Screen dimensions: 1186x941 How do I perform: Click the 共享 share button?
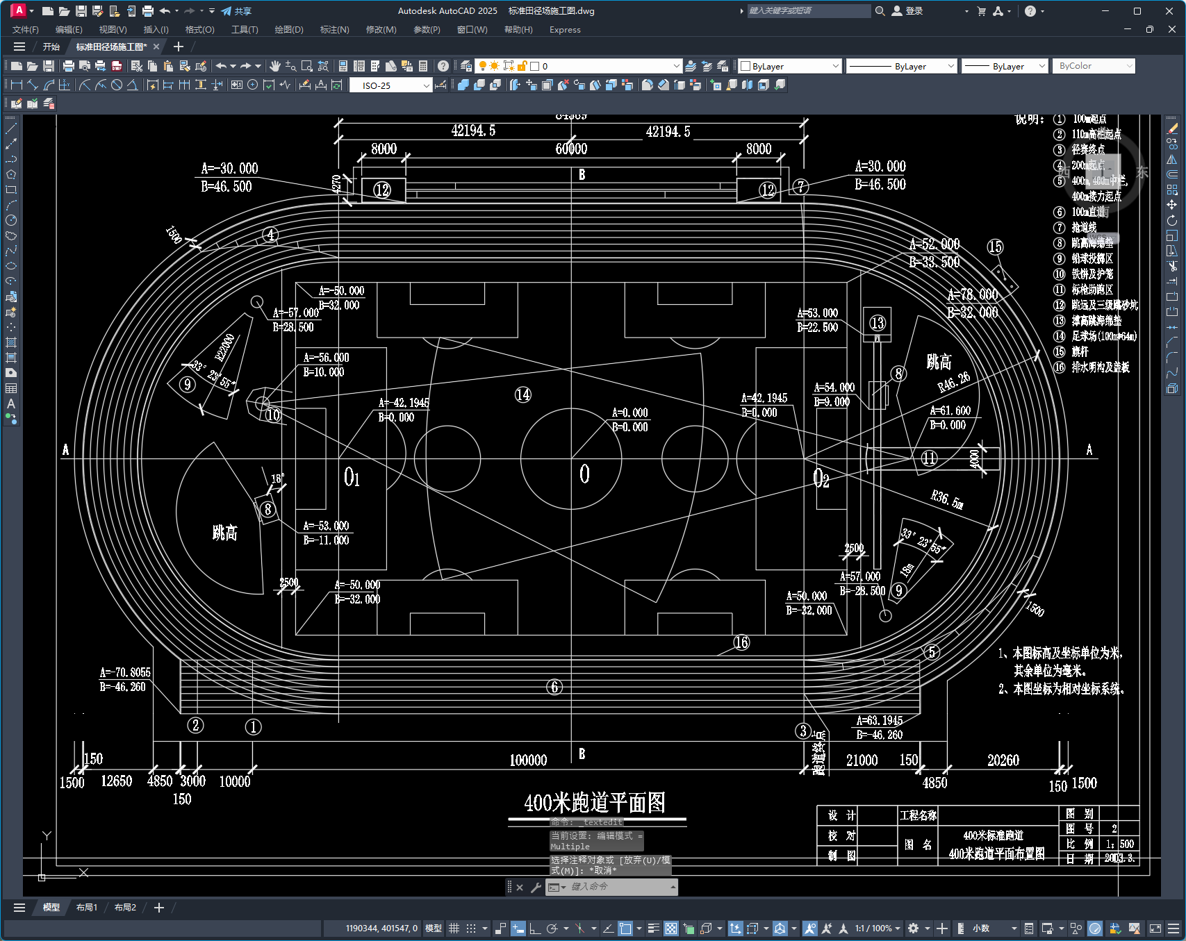coord(236,11)
